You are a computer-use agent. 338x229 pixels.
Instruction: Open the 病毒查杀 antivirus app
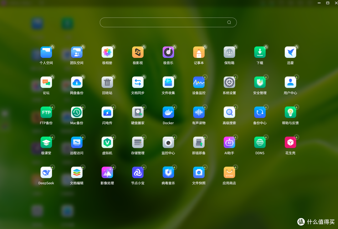click(x=168, y=173)
